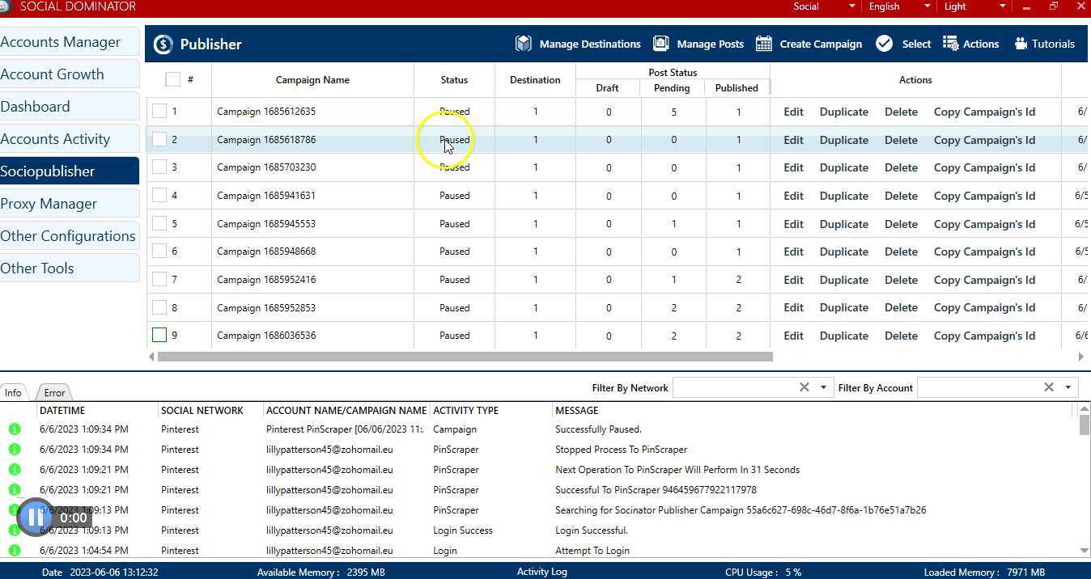Delete Campaign 1685703230
This screenshot has width=1091, height=579.
point(900,167)
